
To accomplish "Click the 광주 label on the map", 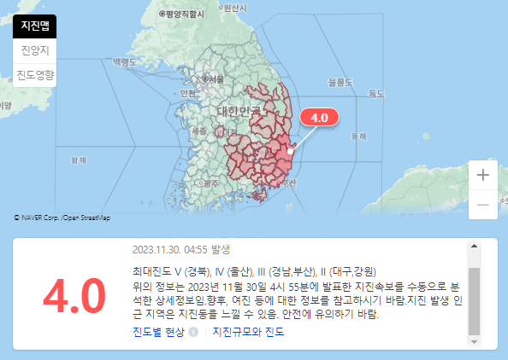I will point(211,184).
